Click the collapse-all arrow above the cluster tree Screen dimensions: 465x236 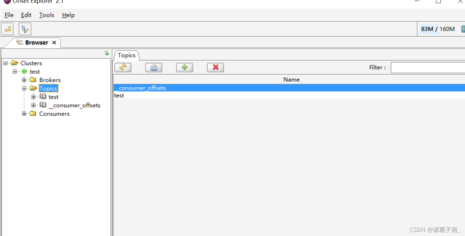106,53
